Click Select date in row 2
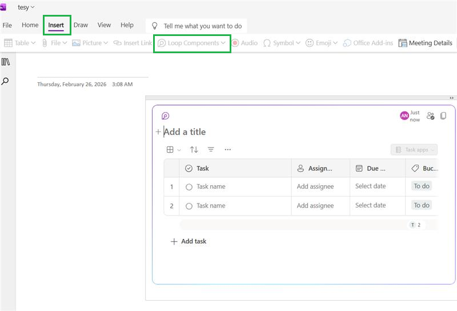 pos(370,205)
